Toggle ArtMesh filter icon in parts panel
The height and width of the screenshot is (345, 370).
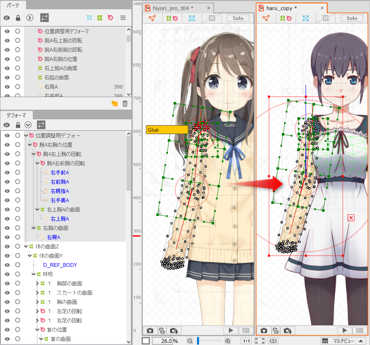(x=89, y=18)
